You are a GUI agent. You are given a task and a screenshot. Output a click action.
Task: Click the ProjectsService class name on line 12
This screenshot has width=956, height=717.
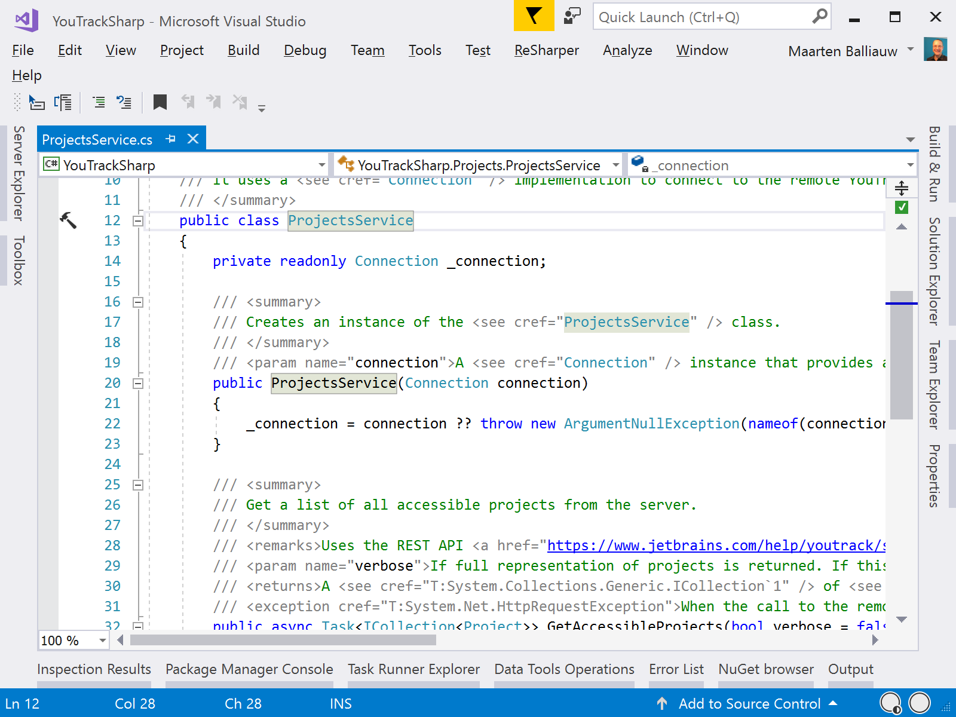pyautogui.click(x=350, y=220)
